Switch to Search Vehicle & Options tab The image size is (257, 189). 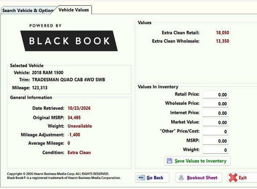click(x=28, y=10)
